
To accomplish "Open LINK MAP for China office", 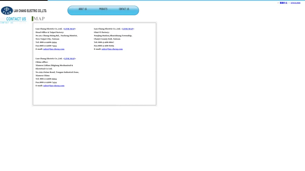I will [69, 59].
